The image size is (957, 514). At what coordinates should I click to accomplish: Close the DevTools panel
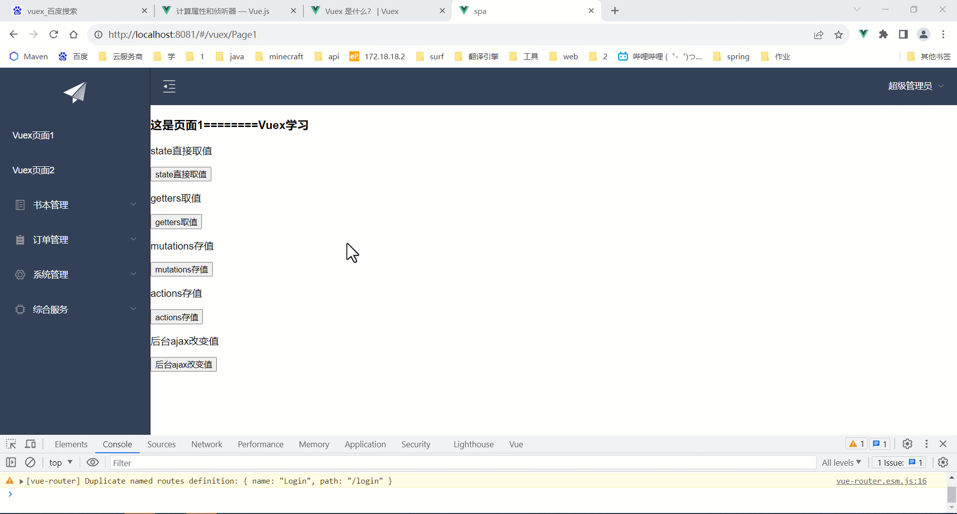point(943,443)
